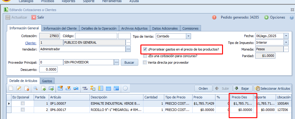Open the Gastos tab
The width and height of the screenshot is (295, 119).
tap(47, 81)
